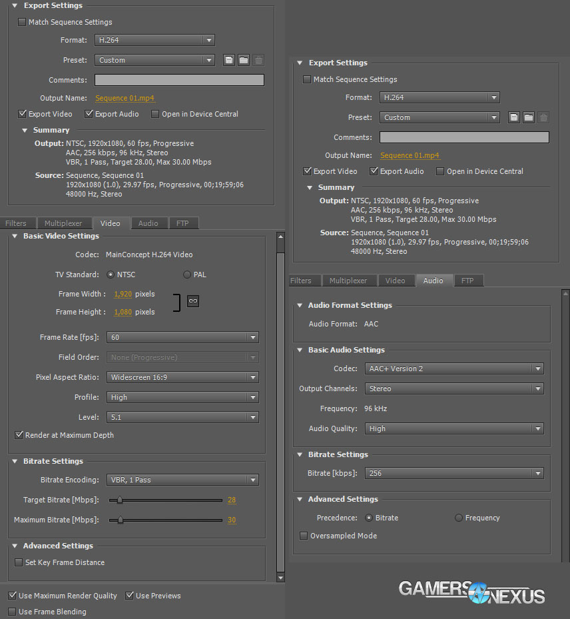Uncheck Export Audio in left panel
This screenshot has height=619, width=570.
(89, 113)
